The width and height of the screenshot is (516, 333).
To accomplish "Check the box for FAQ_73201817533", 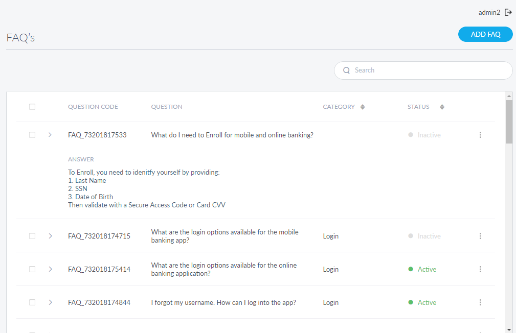I will pyautogui.click(x=32, y=135).
